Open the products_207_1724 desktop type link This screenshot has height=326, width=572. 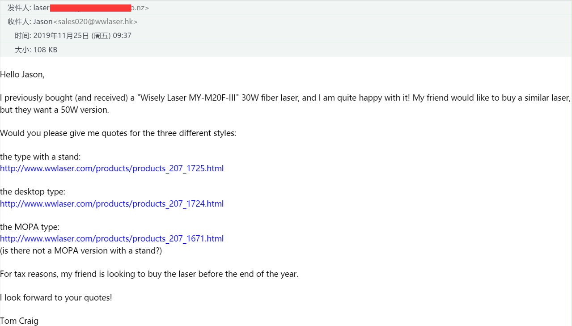112,203
